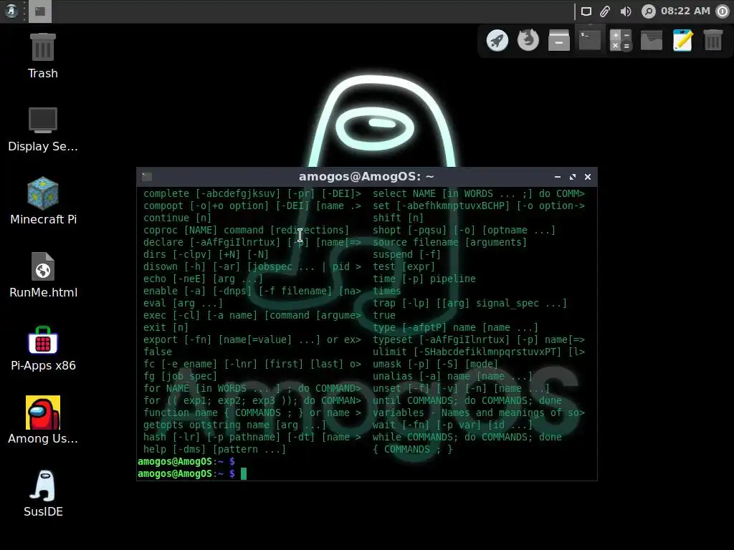734x550 pixels.
Task: Open the Display Settings desktop icon
Action: [x=42, y=129]
